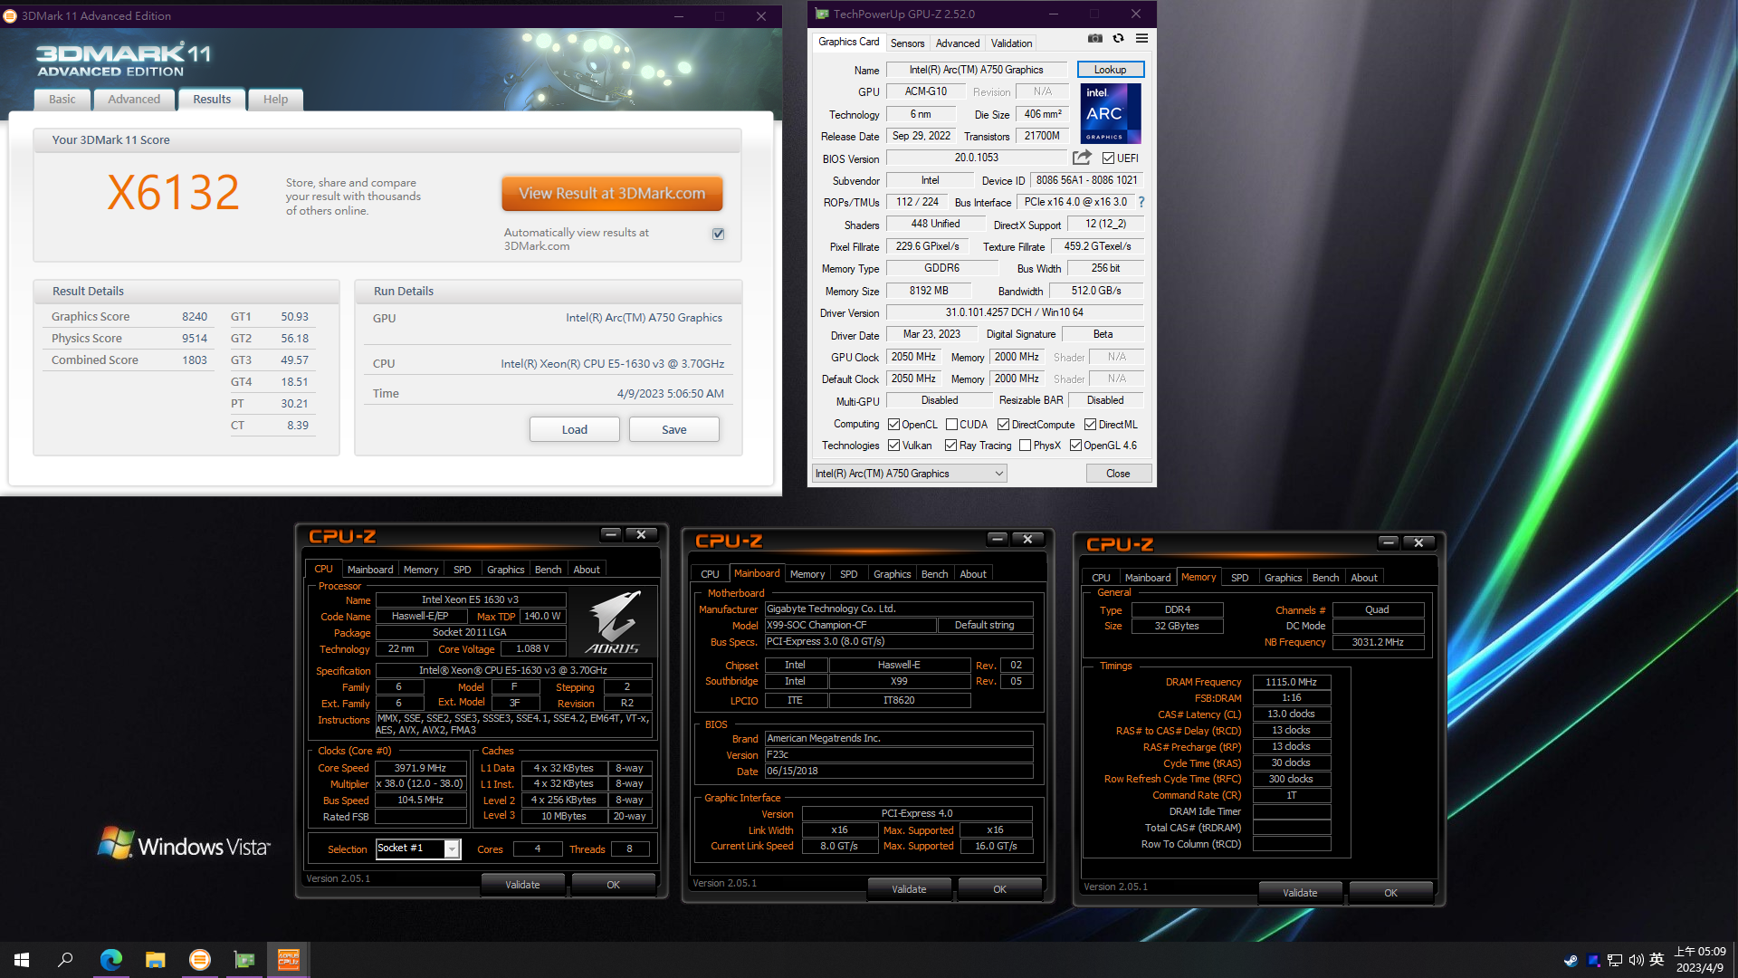Click the volume speaker tray icon
The width and height of the screenshot is (1738, 978).
[x=1636, y=960]
